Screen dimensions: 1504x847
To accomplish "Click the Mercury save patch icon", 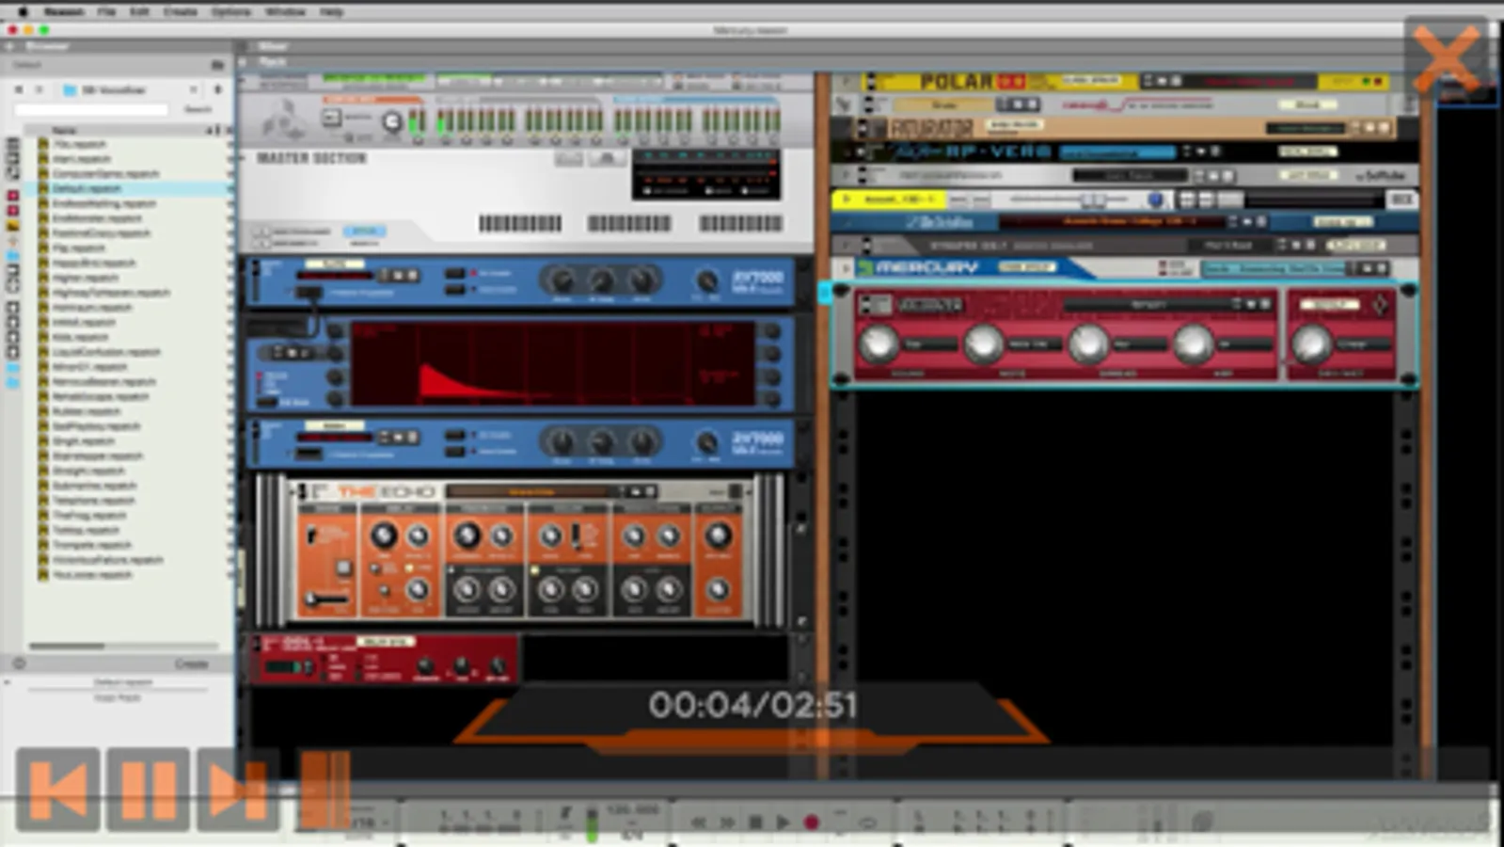I will (x=1384, y=268).
